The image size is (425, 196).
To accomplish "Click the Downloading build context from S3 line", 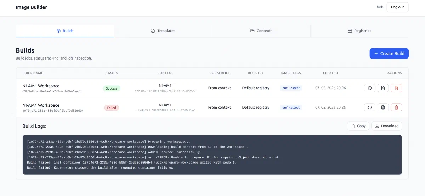I will tap(138, 147).
